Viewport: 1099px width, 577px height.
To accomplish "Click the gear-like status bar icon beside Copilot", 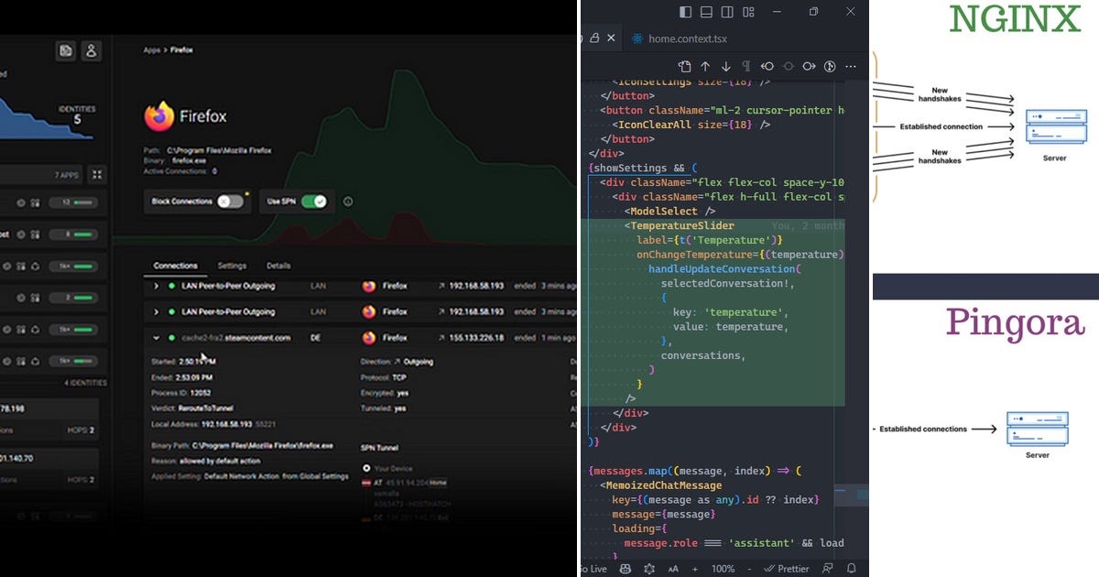I will click(x=649, y=569).
